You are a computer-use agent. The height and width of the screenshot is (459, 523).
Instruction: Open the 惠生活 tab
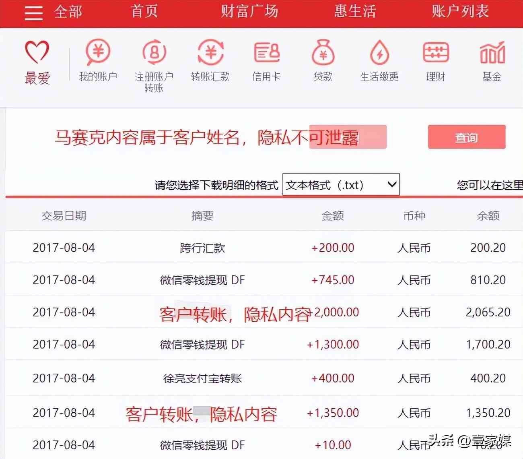pos(355,11)
